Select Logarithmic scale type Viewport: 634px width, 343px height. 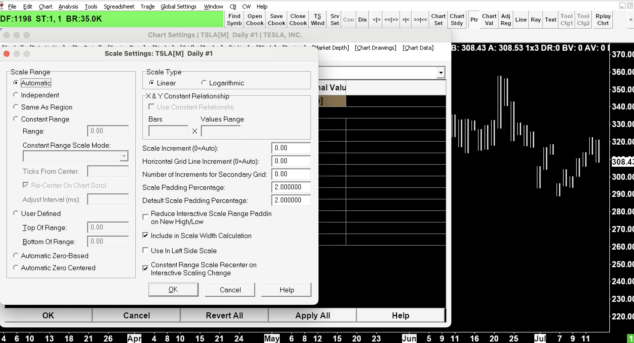(x=204, y=83)
